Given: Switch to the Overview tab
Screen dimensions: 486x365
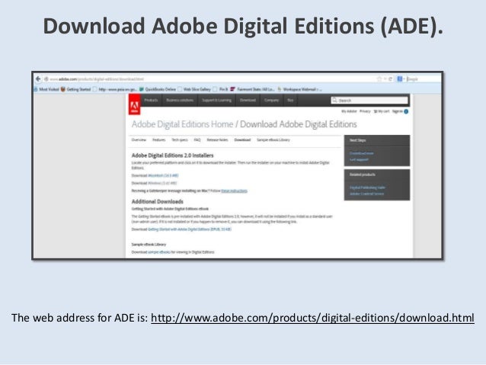Looking at the screenshot, I should coord(139,140).
